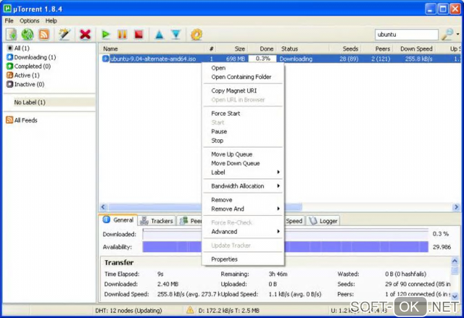Viewport: 464px width, 318px height.
Task: Sort by Name column header
Action: point(111,49)
